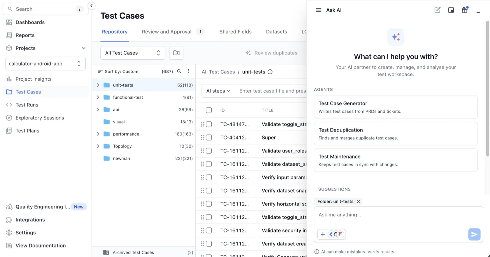Search folders with magnifier icon
This screenshot has height=257, width=490.
179,71
